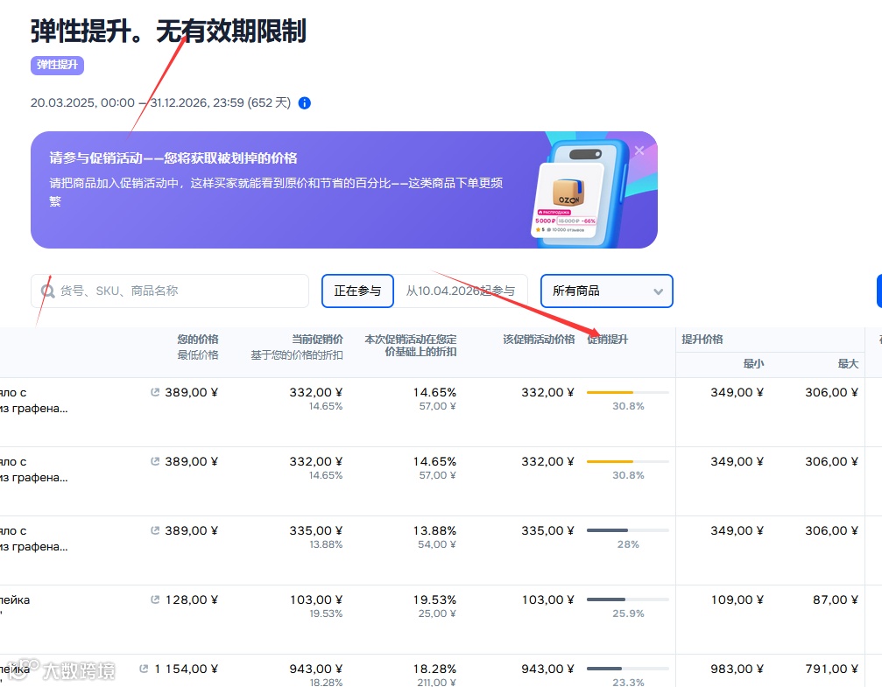Open the 所有商品 dropdown
882x687 pixels.
(x=606, y=291)
